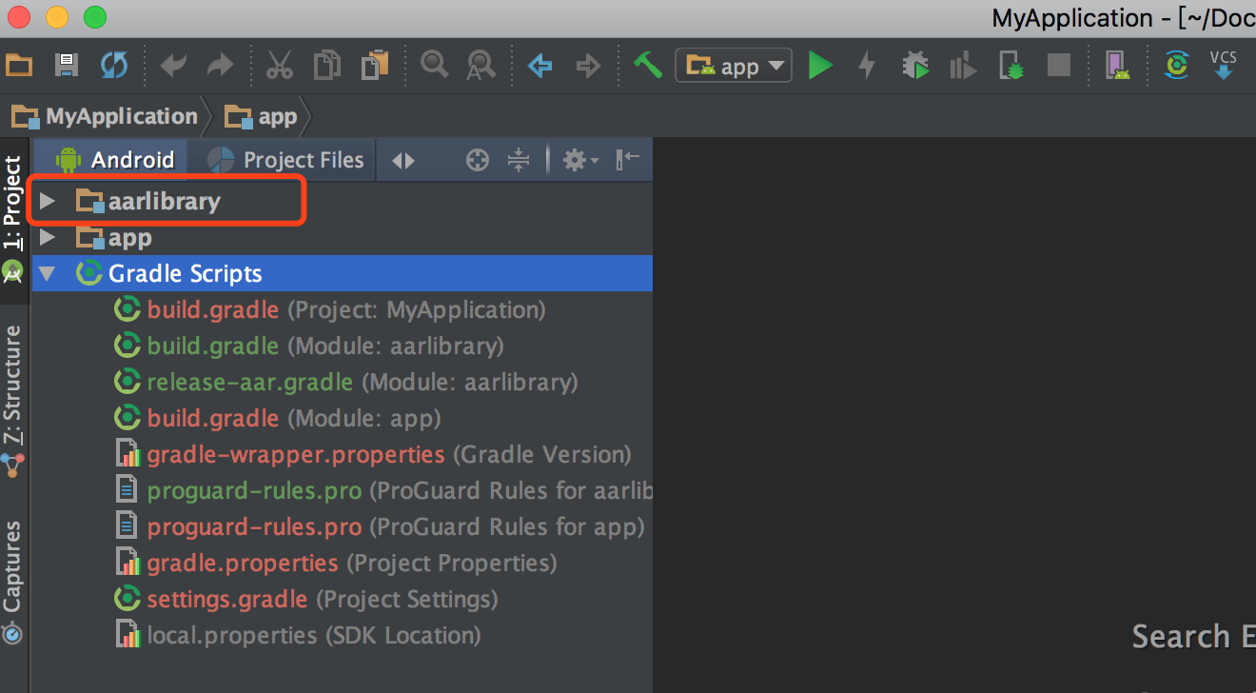
Task: Click the Open folder toolbar icon
Action: (19, 66)
